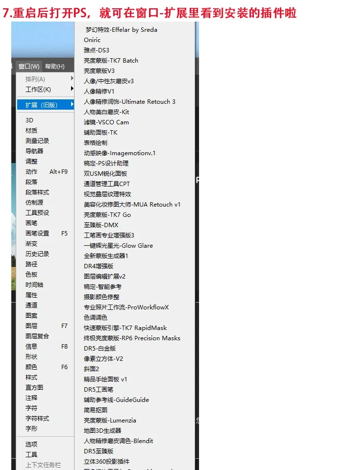
Task: Launch 梦幻特效-Effelar by Sreda extension
Action: coord(121,30)
